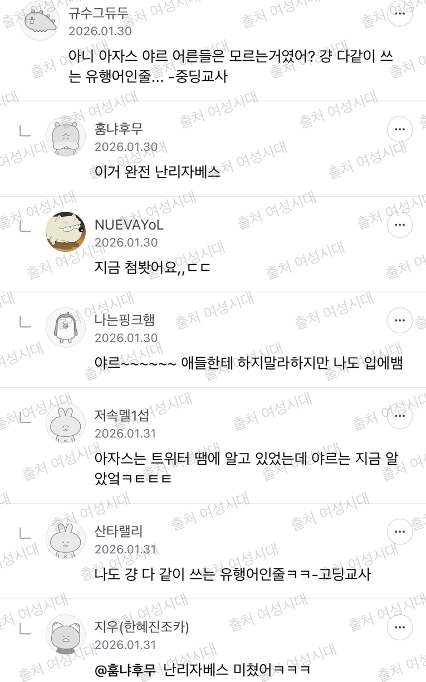View NUEVAYoL's cat avatar

(66, 232)
